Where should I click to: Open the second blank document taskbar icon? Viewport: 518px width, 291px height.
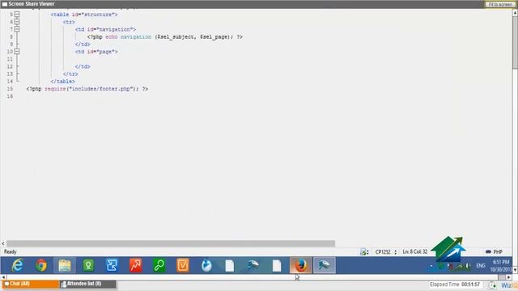pos(277,265)
